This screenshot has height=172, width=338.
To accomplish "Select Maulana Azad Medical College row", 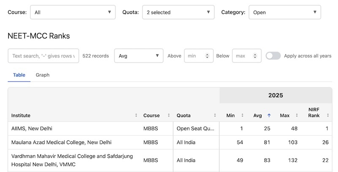I will 170,142.
